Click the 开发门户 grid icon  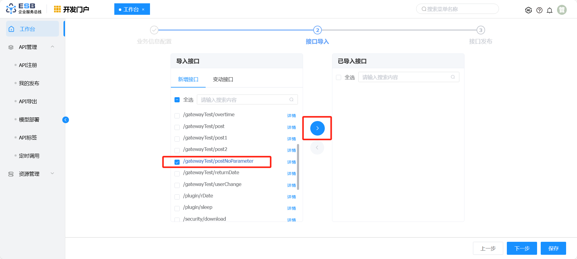(57, 9)
